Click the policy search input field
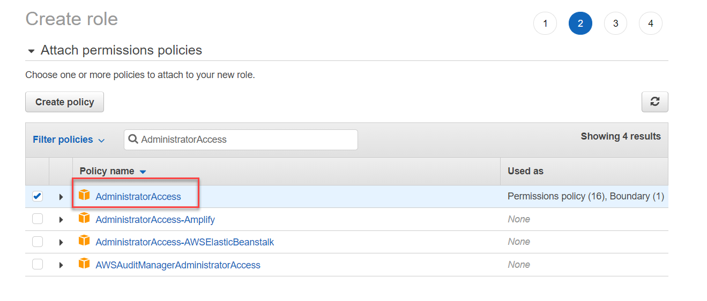The image size is (707, 301). (x=247, y=140)
